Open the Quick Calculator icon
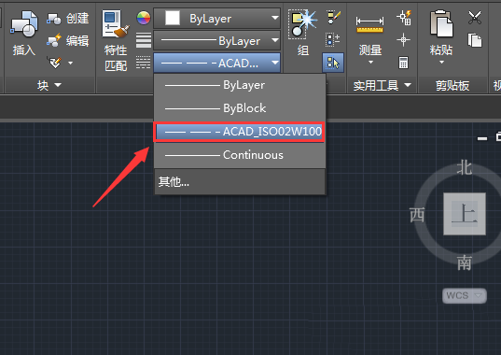 403,63
